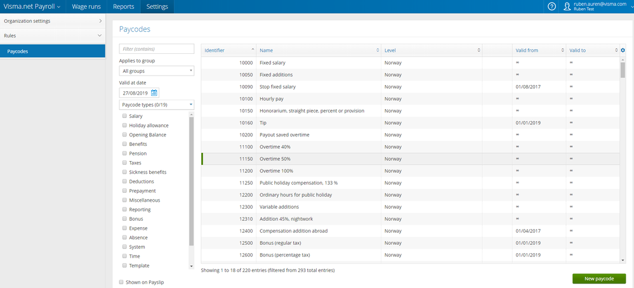This screenshot has height=288, width=634.
Task: Enable the Time checkbox
Action: [124, 256]
